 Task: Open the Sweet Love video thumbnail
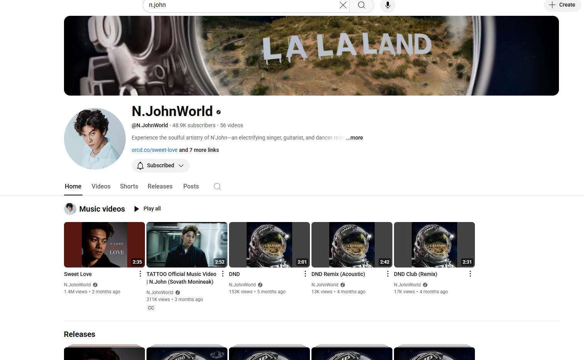(104, 245)
